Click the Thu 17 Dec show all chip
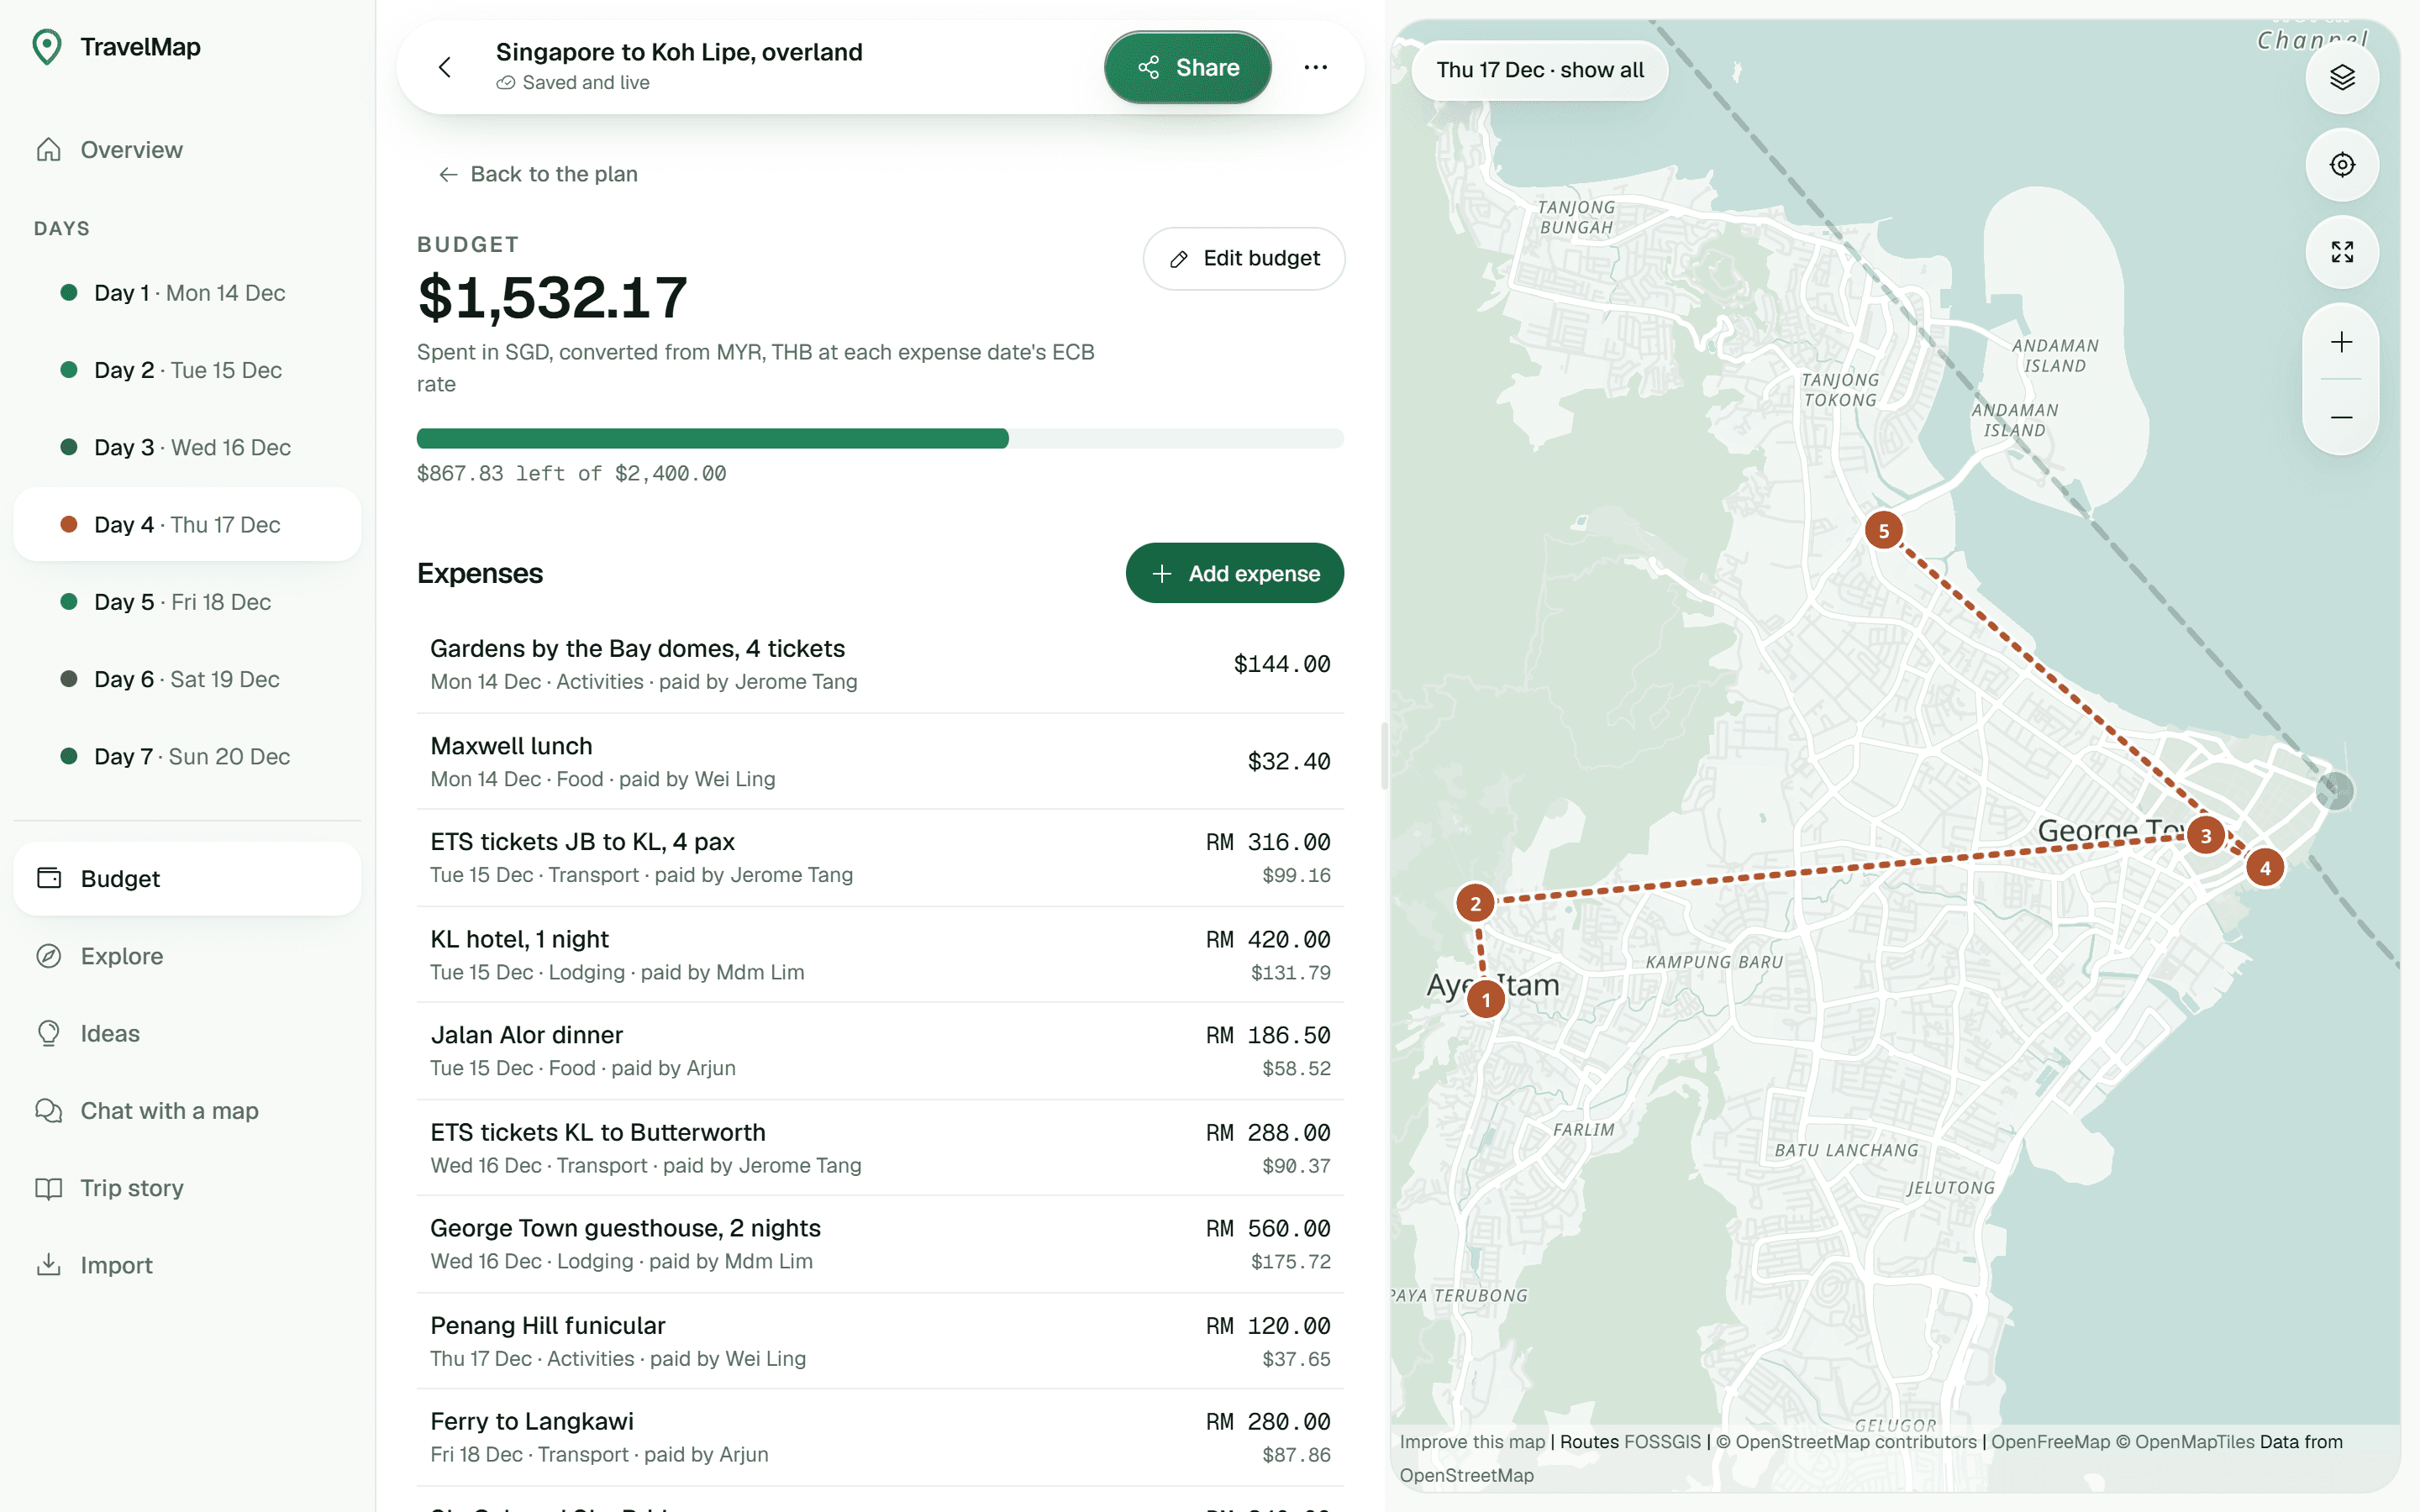 (1539, 70)
